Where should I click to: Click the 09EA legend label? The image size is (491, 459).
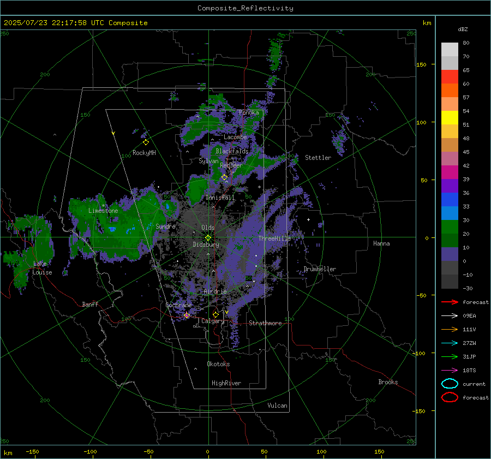click(469, 316)
